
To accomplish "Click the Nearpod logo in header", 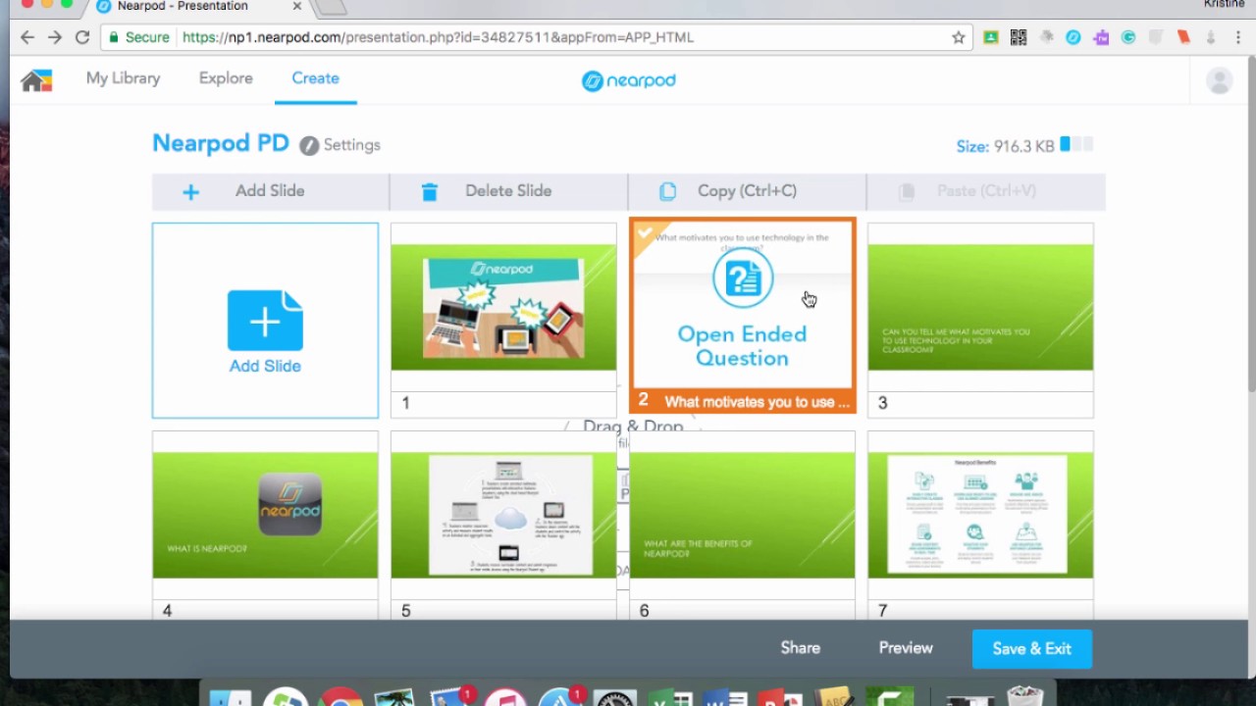I will click(628, 80).
